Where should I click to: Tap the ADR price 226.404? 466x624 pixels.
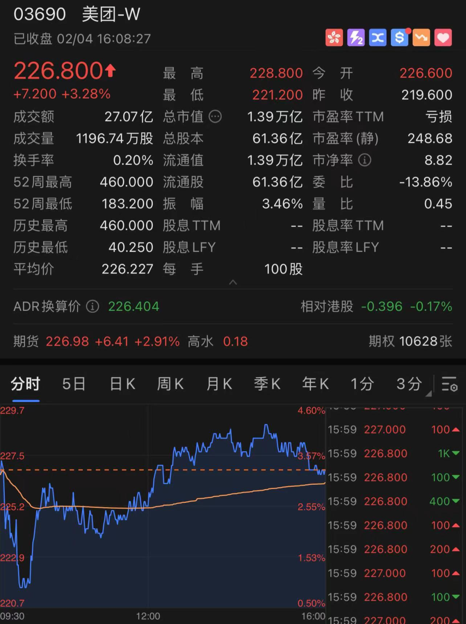[x=134, y=306]
